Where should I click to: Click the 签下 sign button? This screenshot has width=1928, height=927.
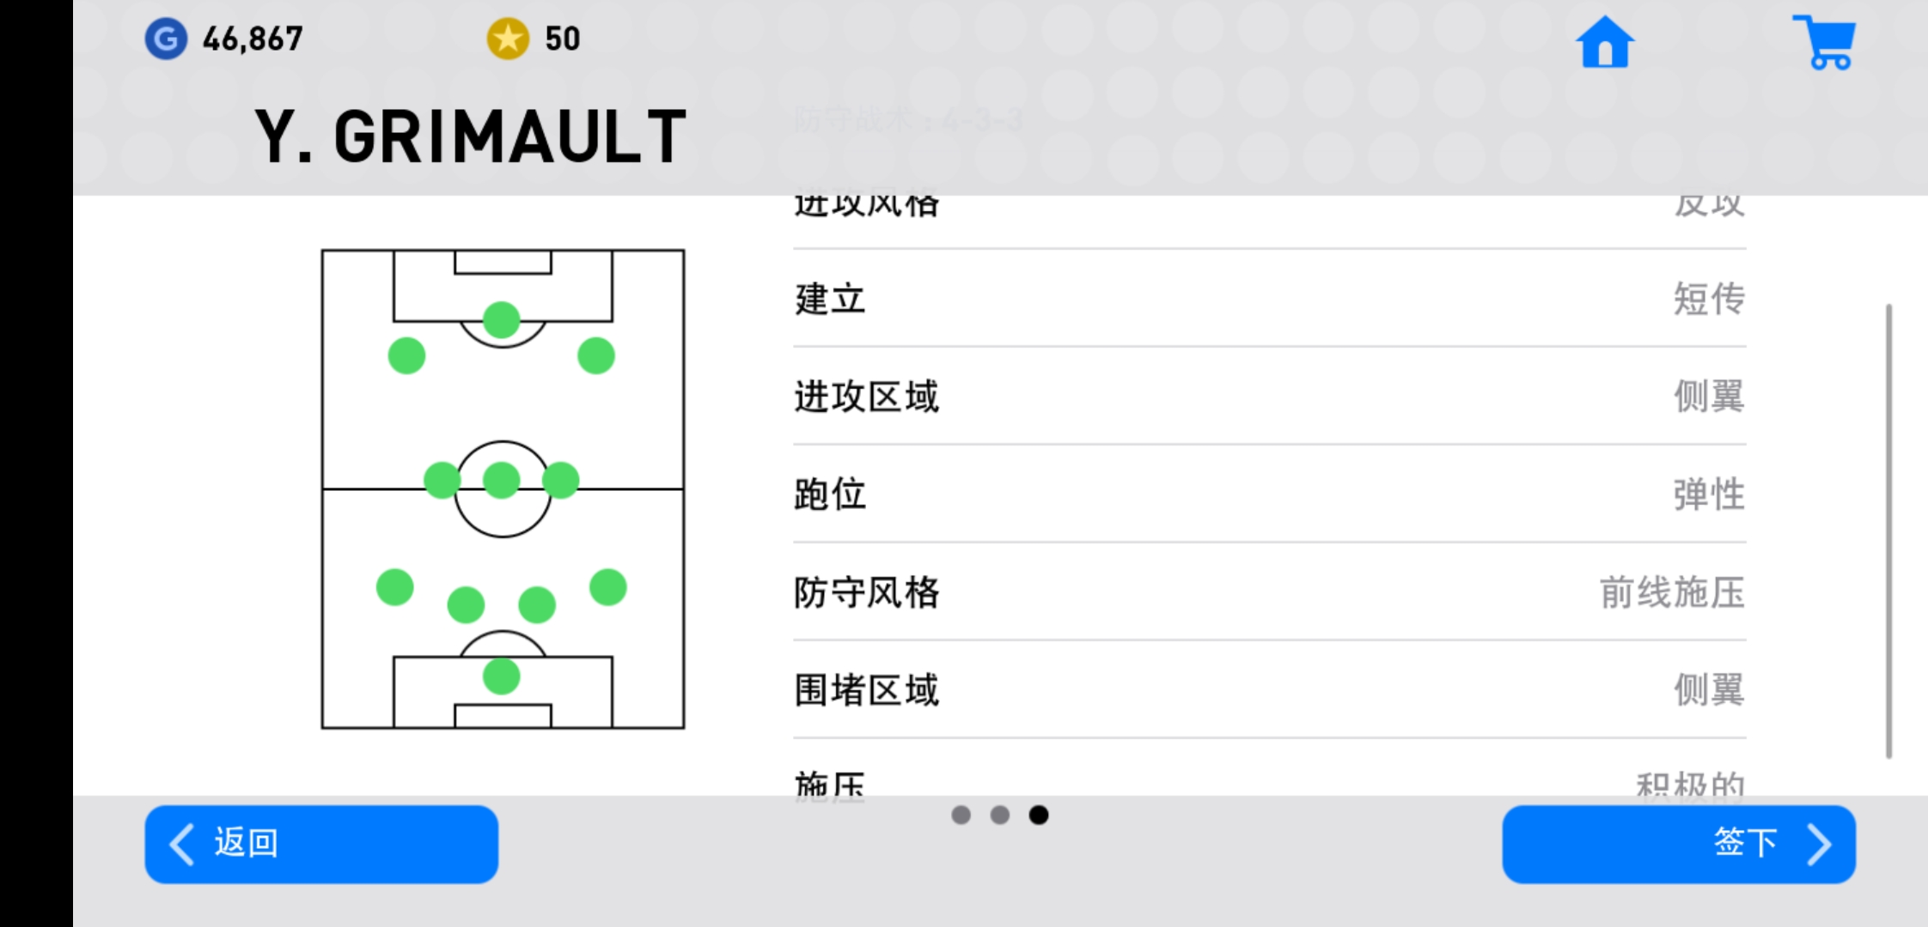[1679, 845]
